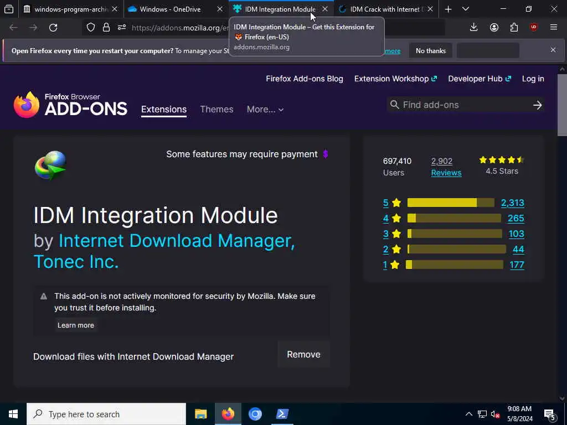Open the Extensions puzzle icon
Screen dimensions: 567x425
click(514, 28)
